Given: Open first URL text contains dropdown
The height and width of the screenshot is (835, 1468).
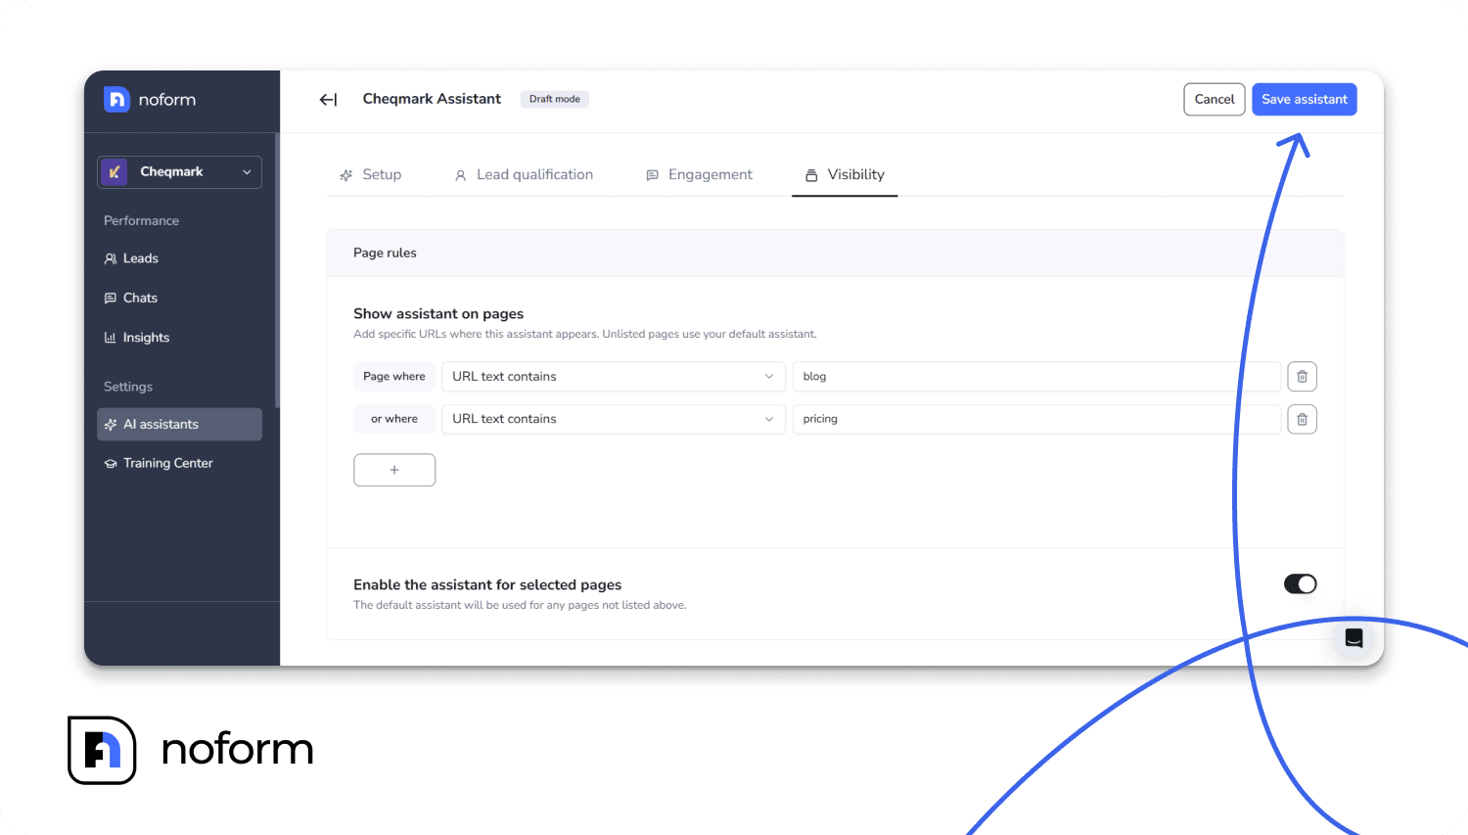Looking at the screenshot, I should point(613,377).
